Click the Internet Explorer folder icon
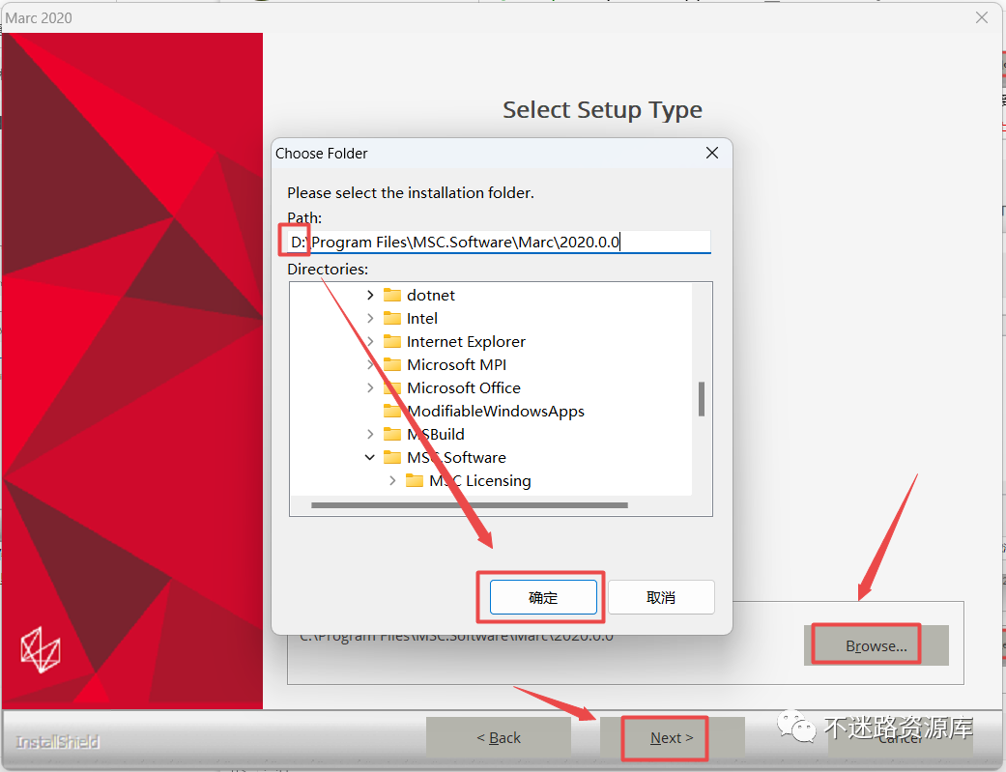Viewport: 1006px width, 772px height. click(392, 341)
